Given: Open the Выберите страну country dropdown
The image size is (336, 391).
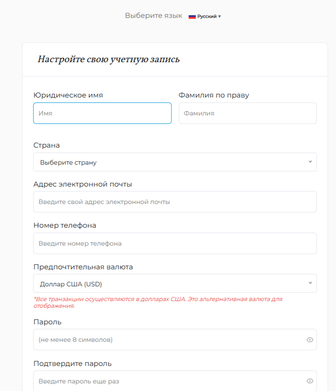Looking at the screenshot, I should (174, 162).
